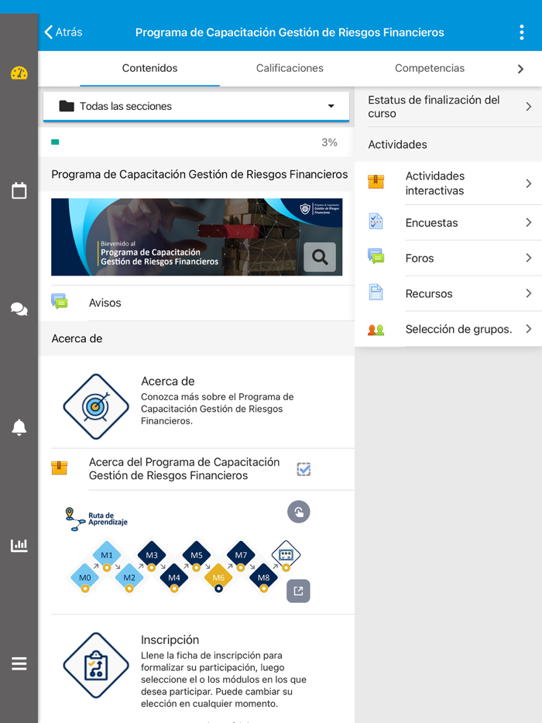Select the M5 module diamond

click(x=197, y=555)
